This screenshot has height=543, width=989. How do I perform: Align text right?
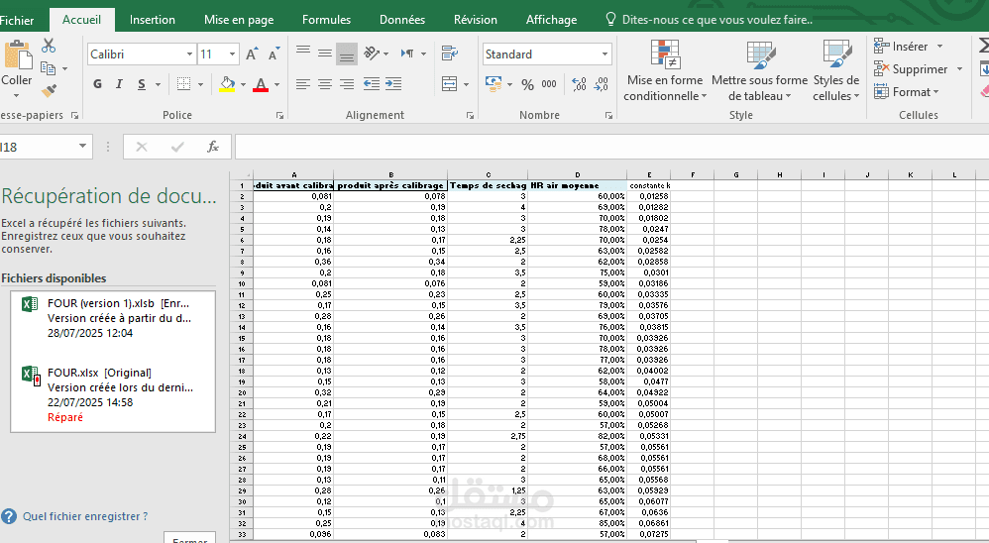346,84
